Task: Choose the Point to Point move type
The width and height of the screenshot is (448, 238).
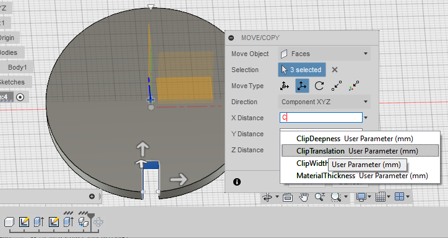Action: [336, 86]
